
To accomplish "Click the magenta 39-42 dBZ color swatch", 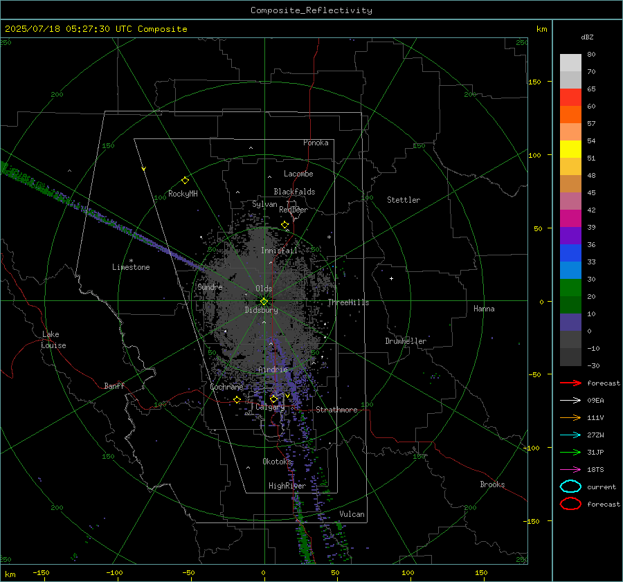I will (570, 219).
